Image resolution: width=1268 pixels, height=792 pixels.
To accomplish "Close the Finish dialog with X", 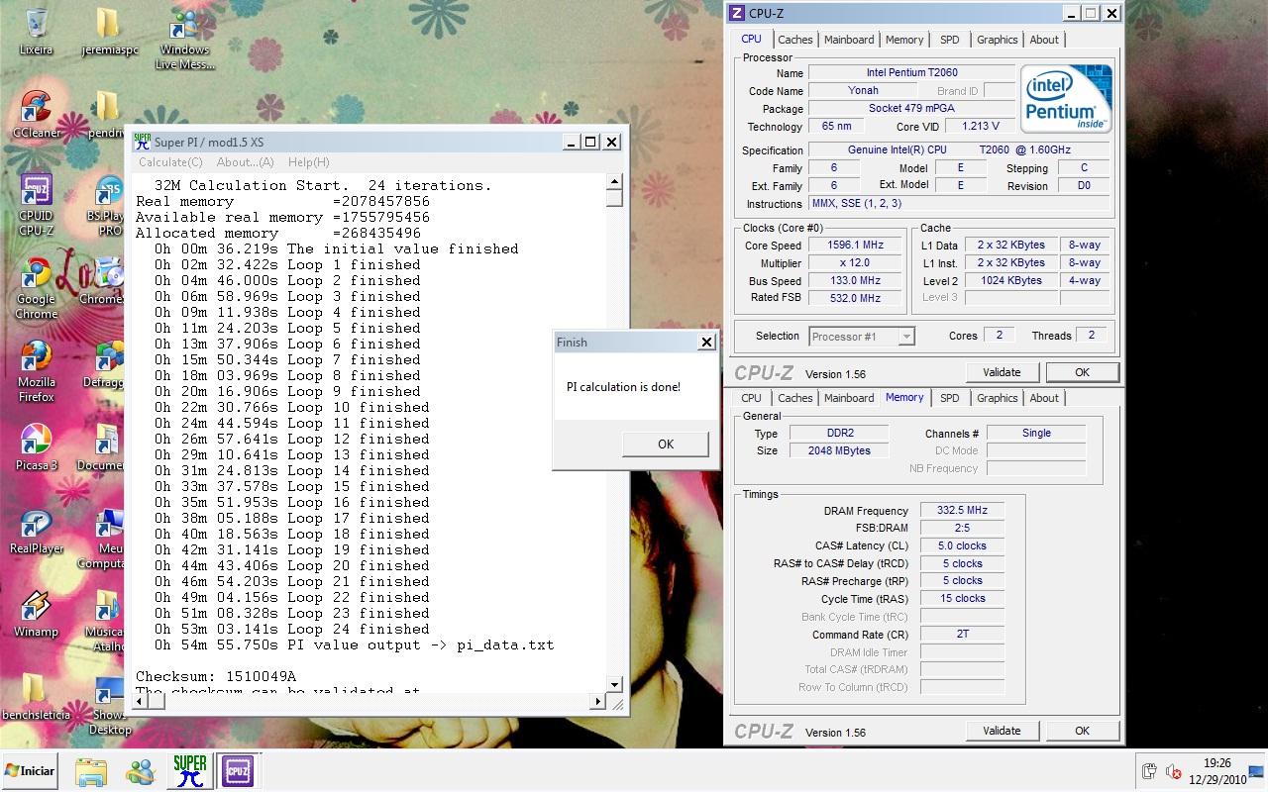I will click(x=706, y=342).
